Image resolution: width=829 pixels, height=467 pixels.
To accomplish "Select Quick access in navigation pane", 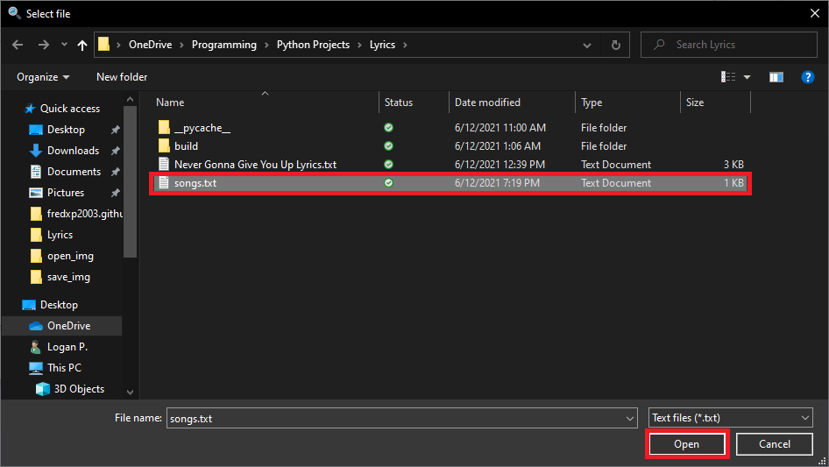I will click(70, 109).
